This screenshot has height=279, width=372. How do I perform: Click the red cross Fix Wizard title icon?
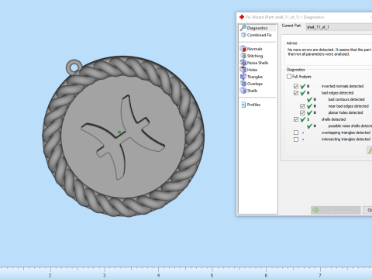(242, 17)
